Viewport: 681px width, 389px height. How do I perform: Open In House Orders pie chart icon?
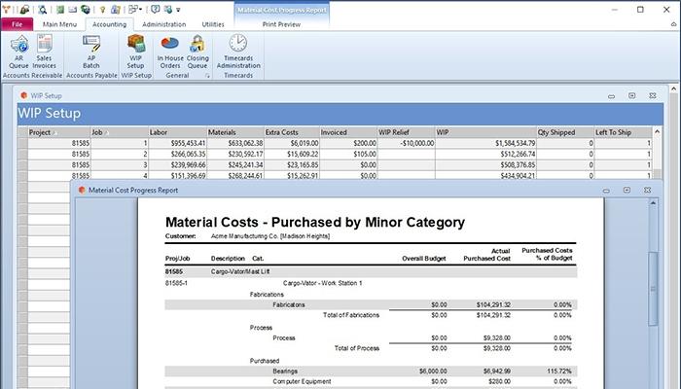click(170, 53)
